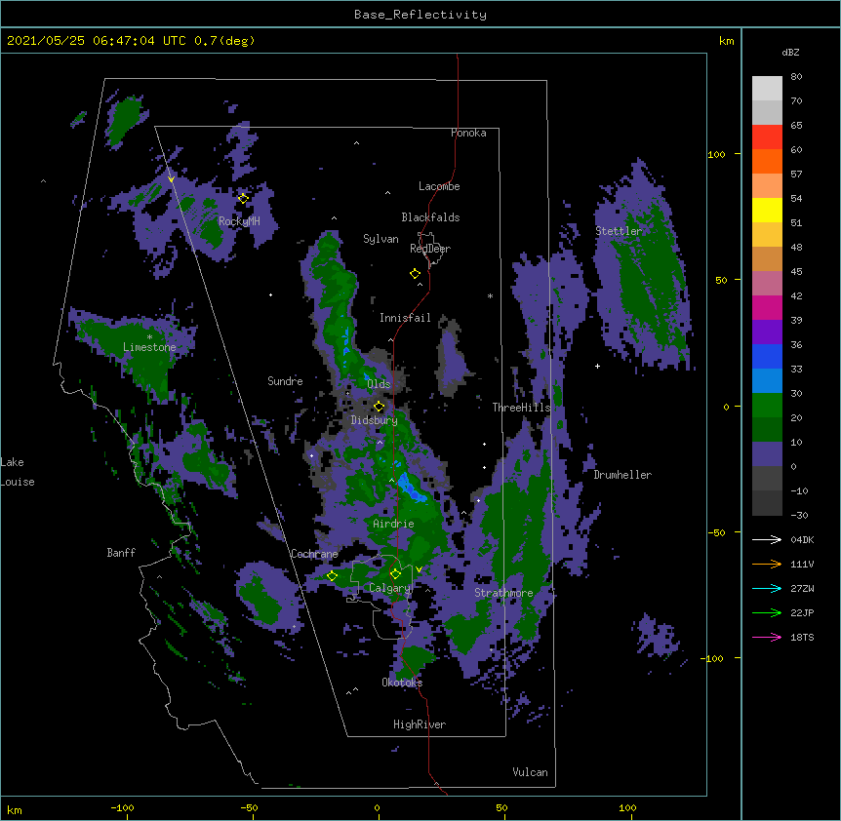Click the Sundre town label
The width and height of the screenshot is (841, 821).
pos(285,381)
